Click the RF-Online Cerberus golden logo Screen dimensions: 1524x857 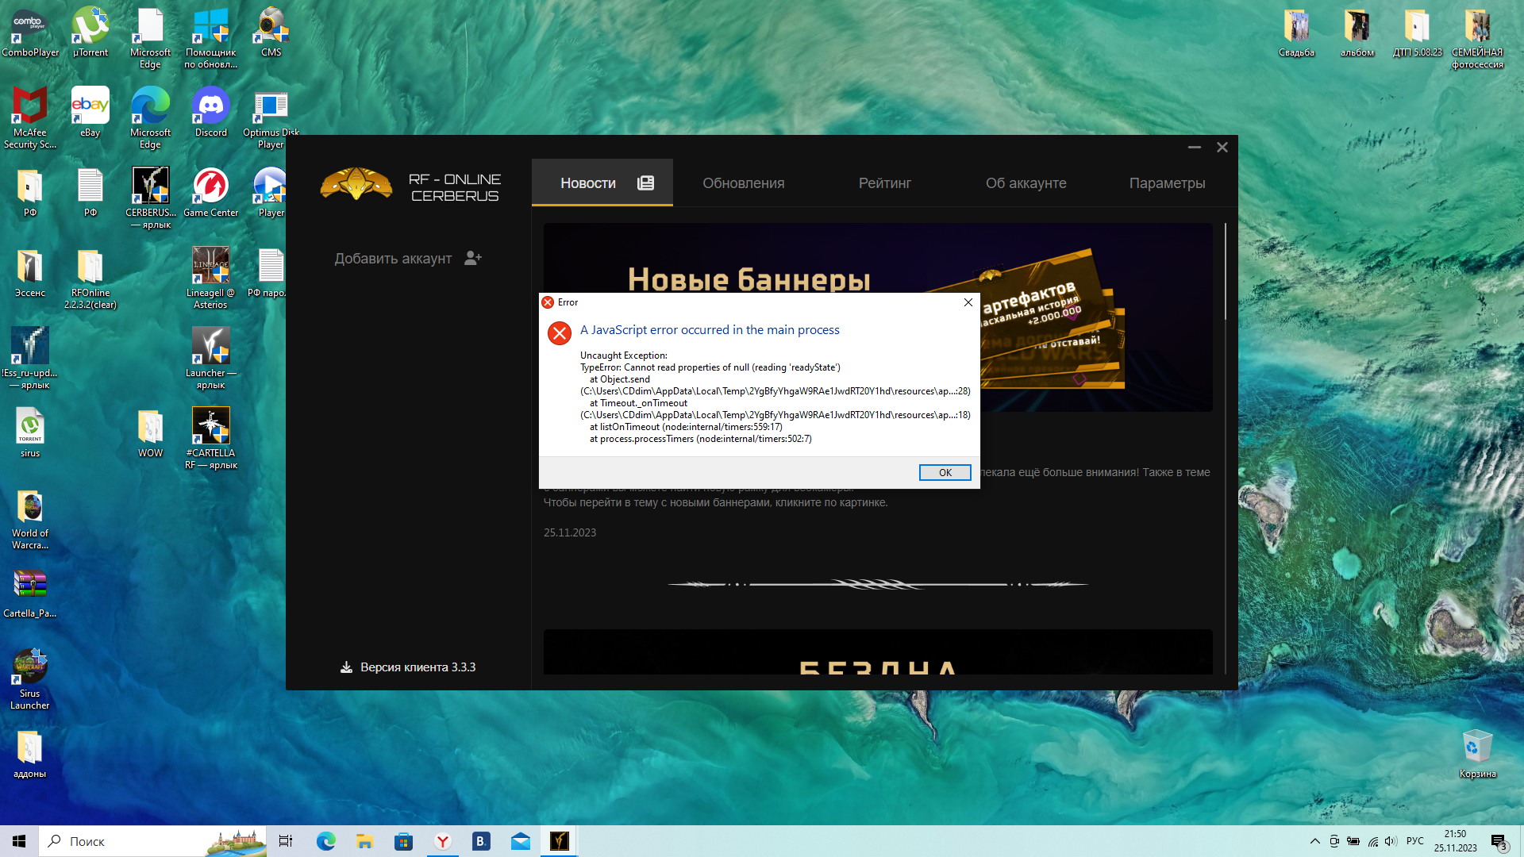click(x=356, y=184)
